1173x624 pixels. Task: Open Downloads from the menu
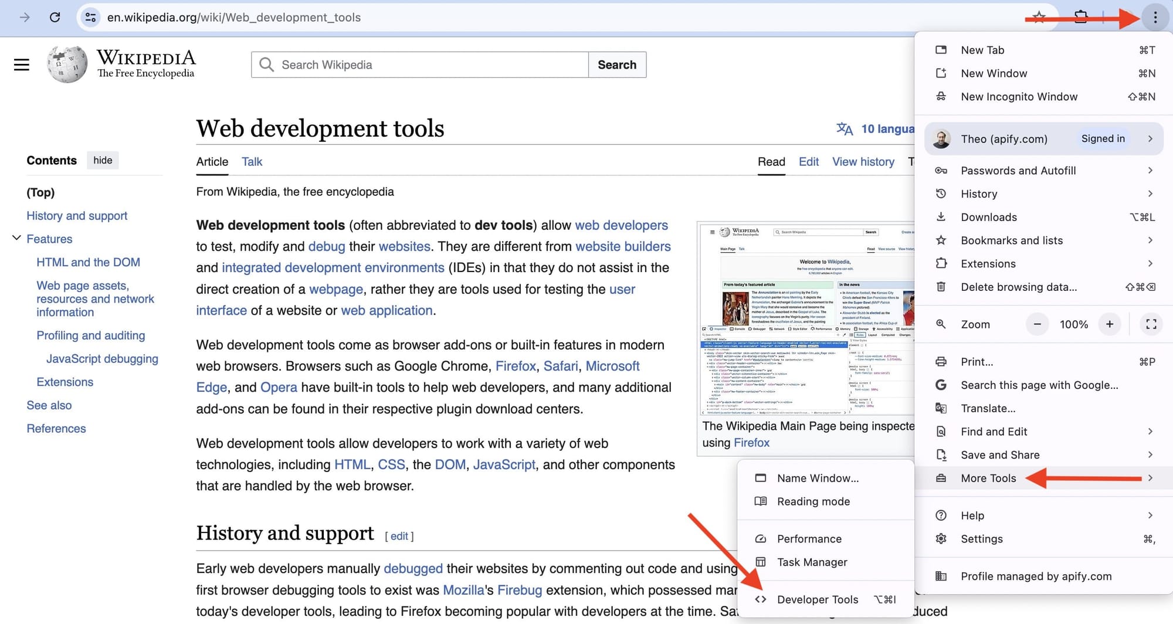tap(989, 217)
